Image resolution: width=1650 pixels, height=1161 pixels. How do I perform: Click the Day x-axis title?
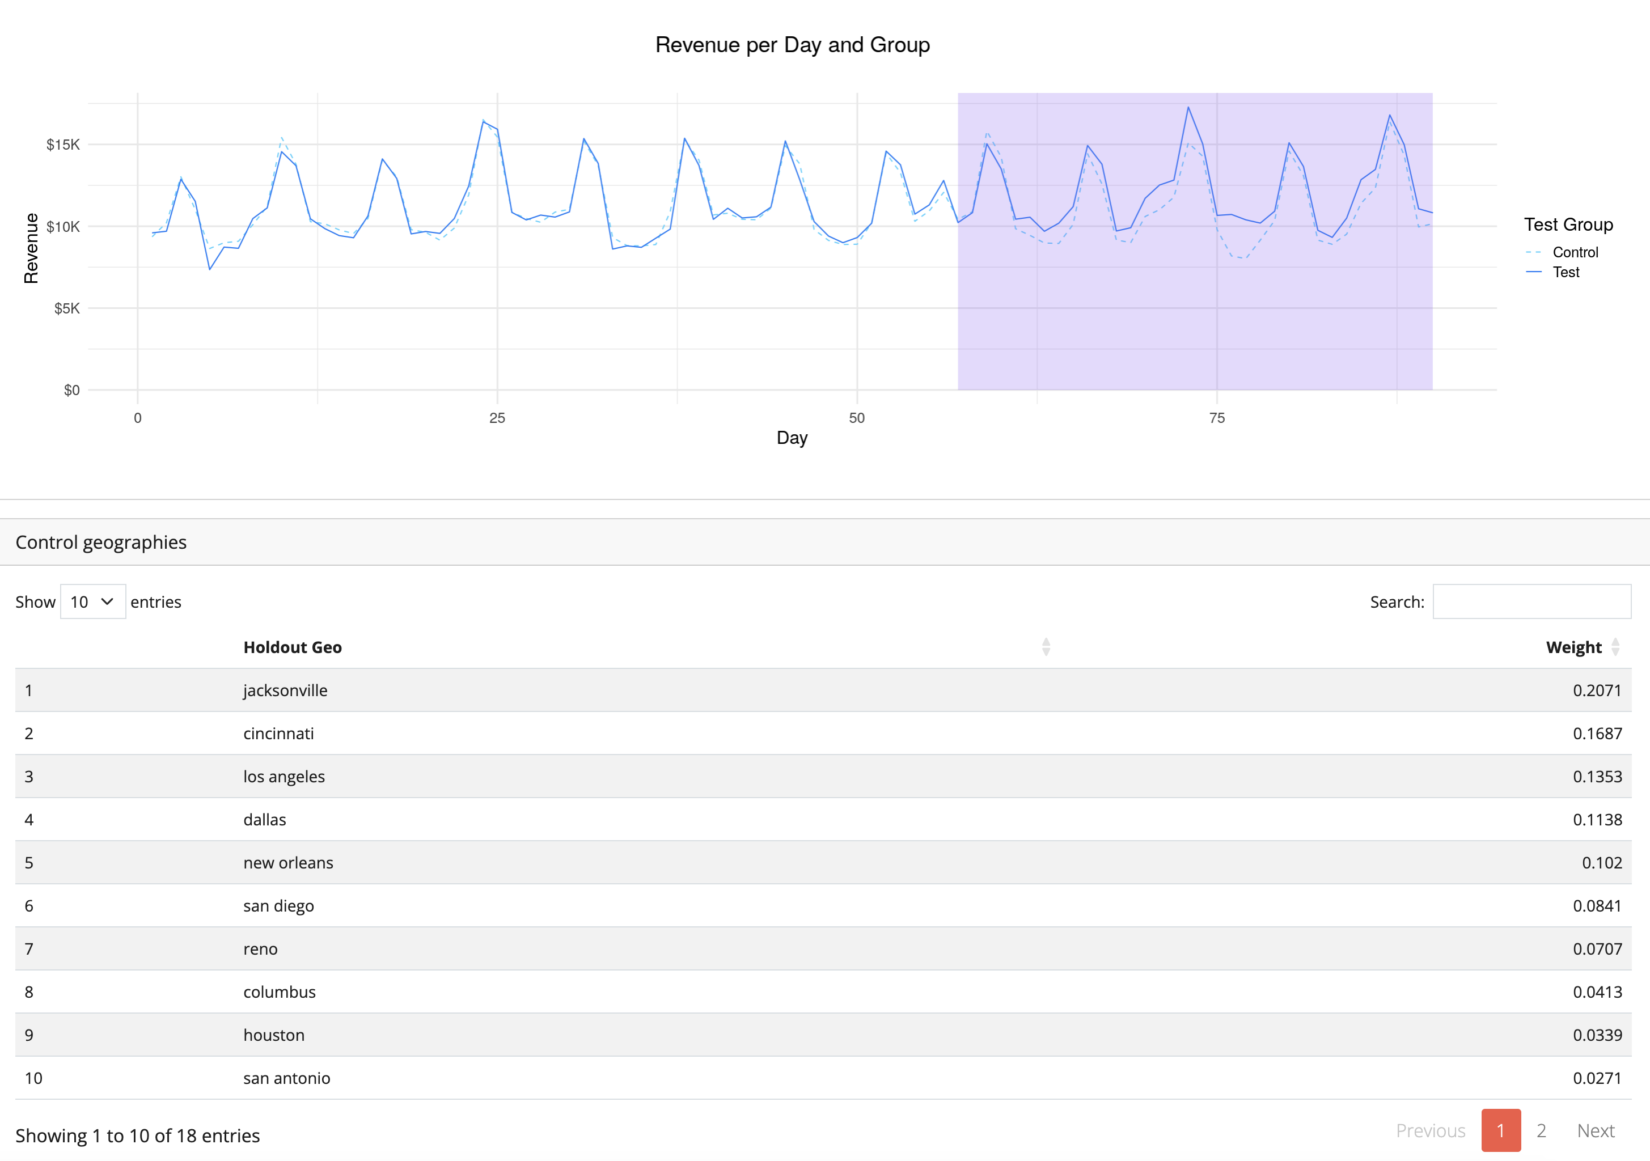coord(792,438)
